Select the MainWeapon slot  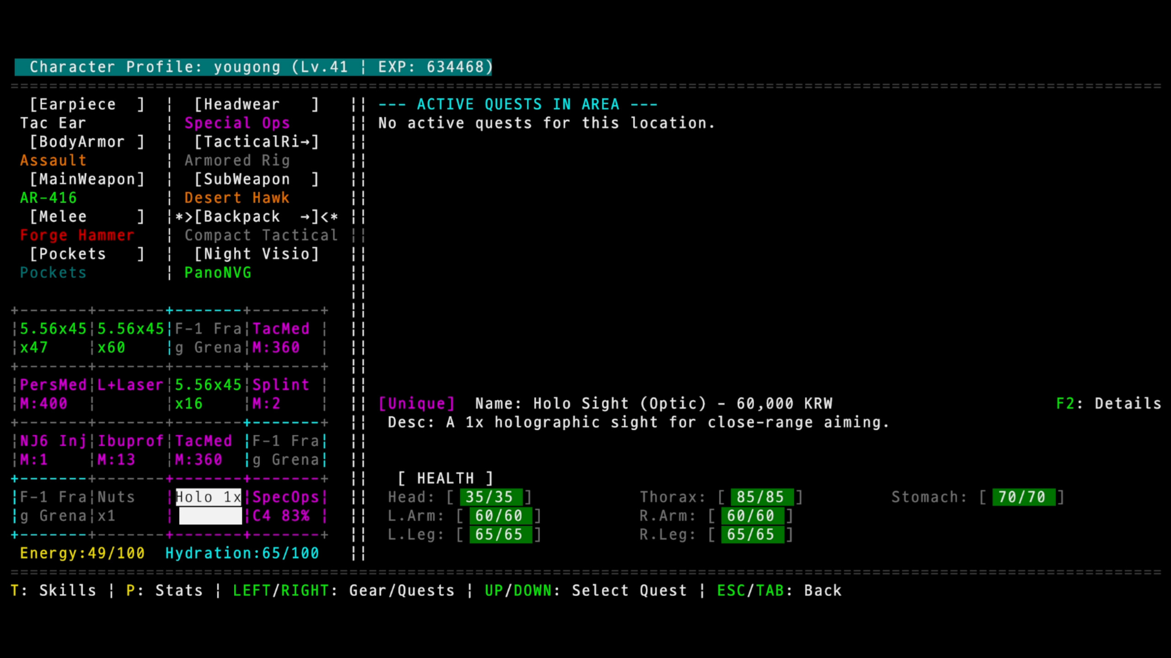coord(87,179)
